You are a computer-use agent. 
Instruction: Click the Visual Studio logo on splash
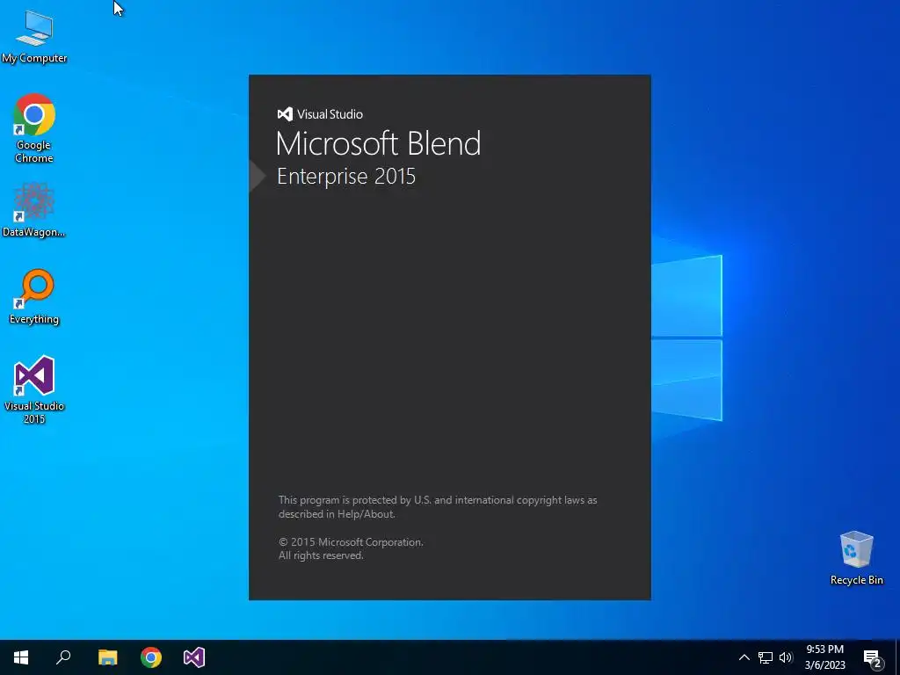click(x=320, y=114)
